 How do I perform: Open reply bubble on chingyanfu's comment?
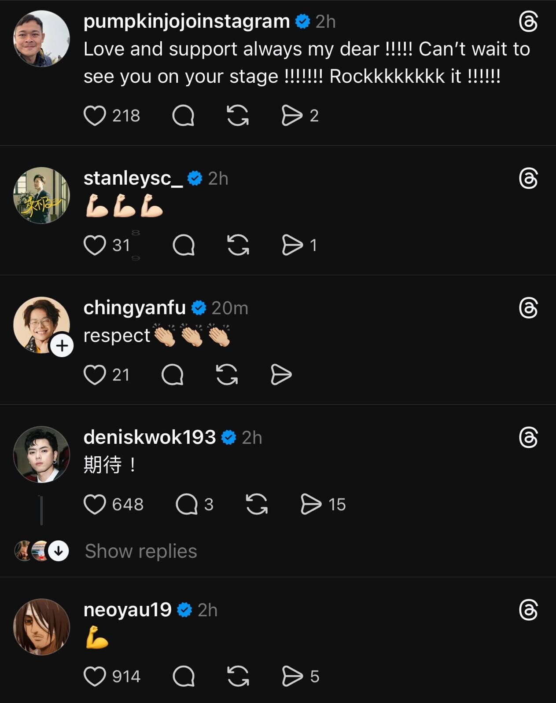[172, 375]
